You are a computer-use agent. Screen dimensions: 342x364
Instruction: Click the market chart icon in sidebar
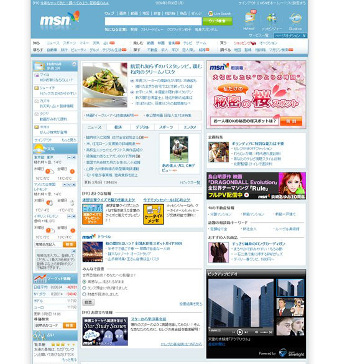click(40, 278)
